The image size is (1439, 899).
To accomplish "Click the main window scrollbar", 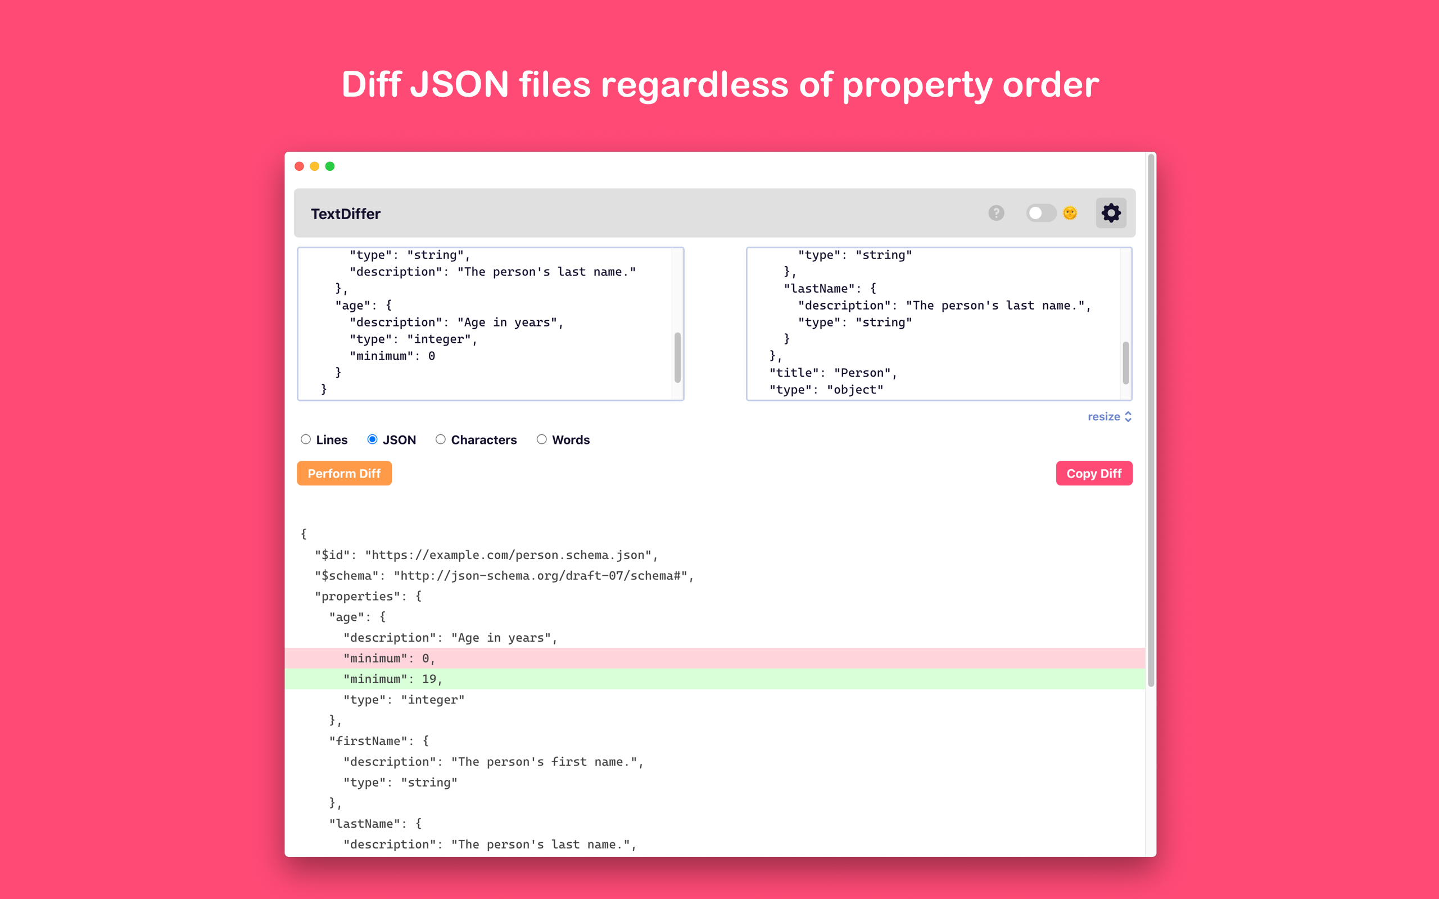I will coord(1151,419).
